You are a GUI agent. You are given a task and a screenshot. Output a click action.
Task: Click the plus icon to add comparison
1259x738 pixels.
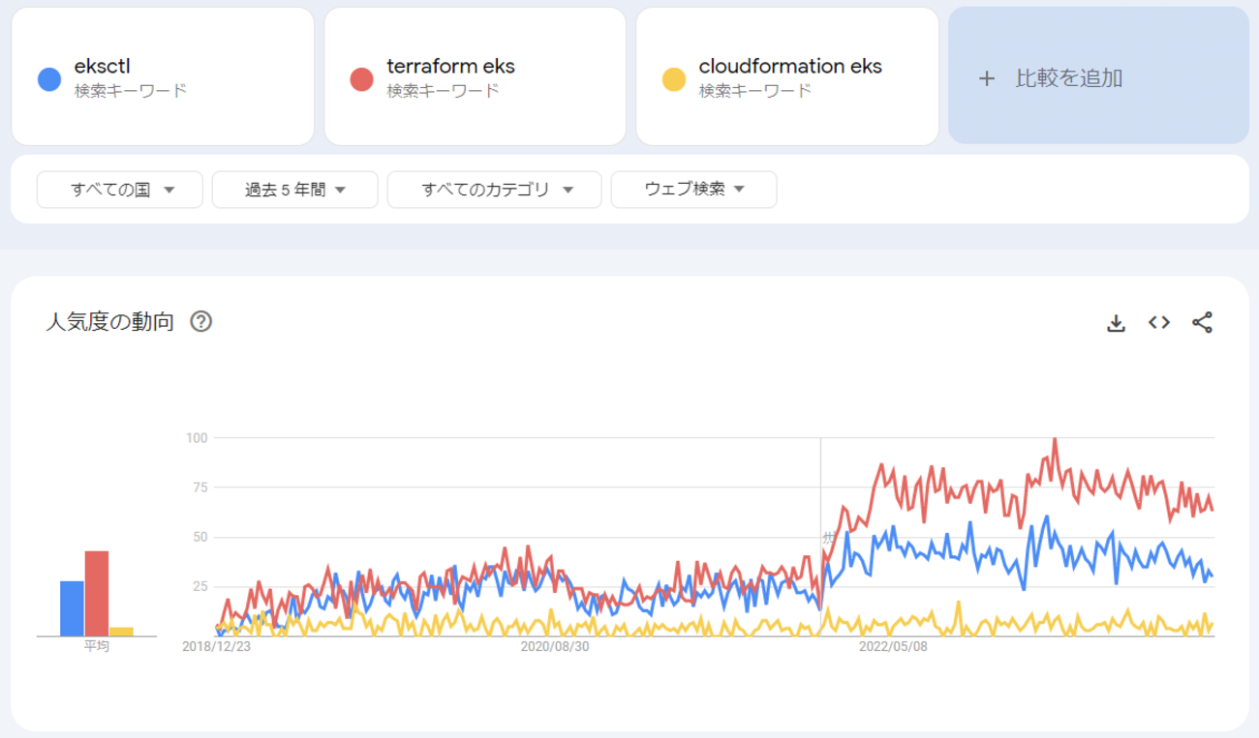tap(987, 79)
